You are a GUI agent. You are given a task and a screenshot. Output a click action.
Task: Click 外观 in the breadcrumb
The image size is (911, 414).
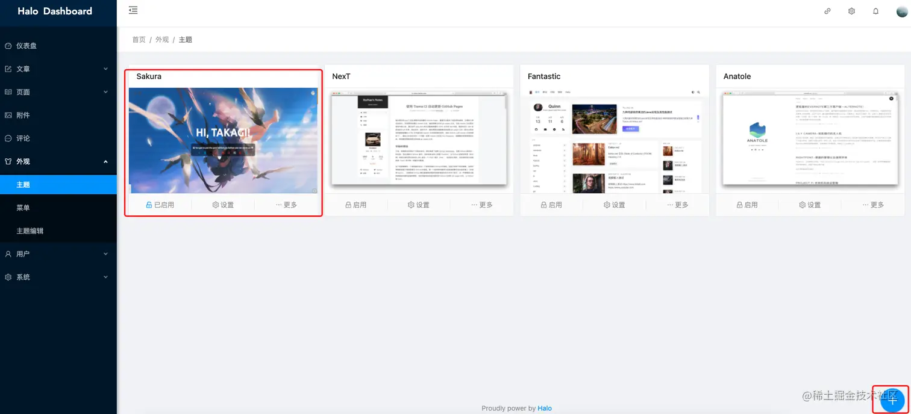(162, 40)
